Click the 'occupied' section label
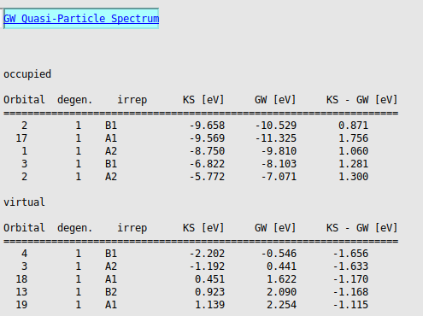Screen dimensions: 423x316 click(27, 74)
